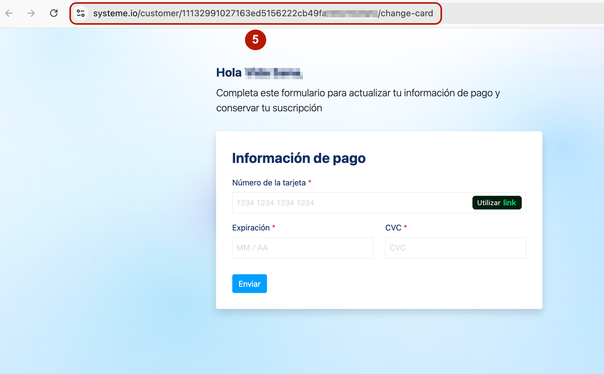The width and height of the screenshot is (604, 374).
Task: Click the red step 5 badge
Action: point(255,40)
